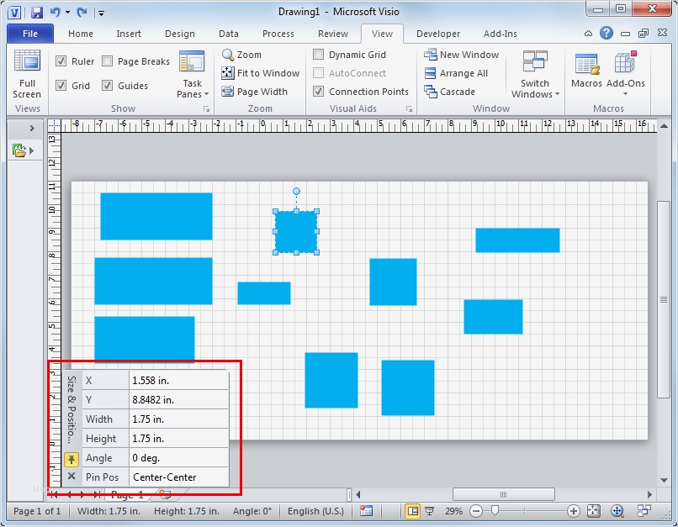
Task: Click the Redo arrow icon
Action: click(x=82, y=12)
